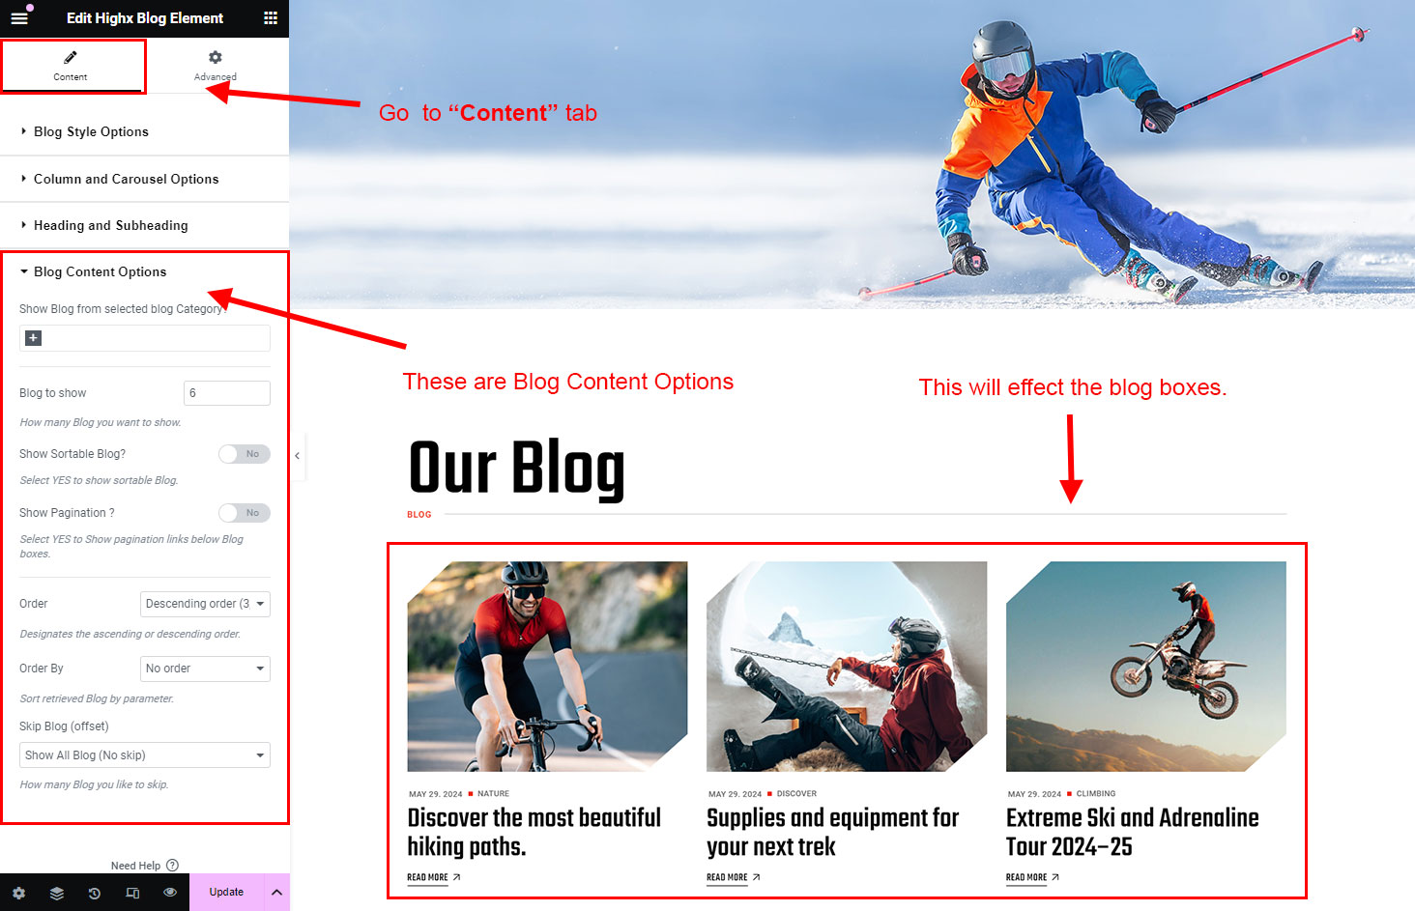1415x911 pixels.
Task: Open the Navigator layers icon
Action: pyautogui.click(x=57, y=894)
